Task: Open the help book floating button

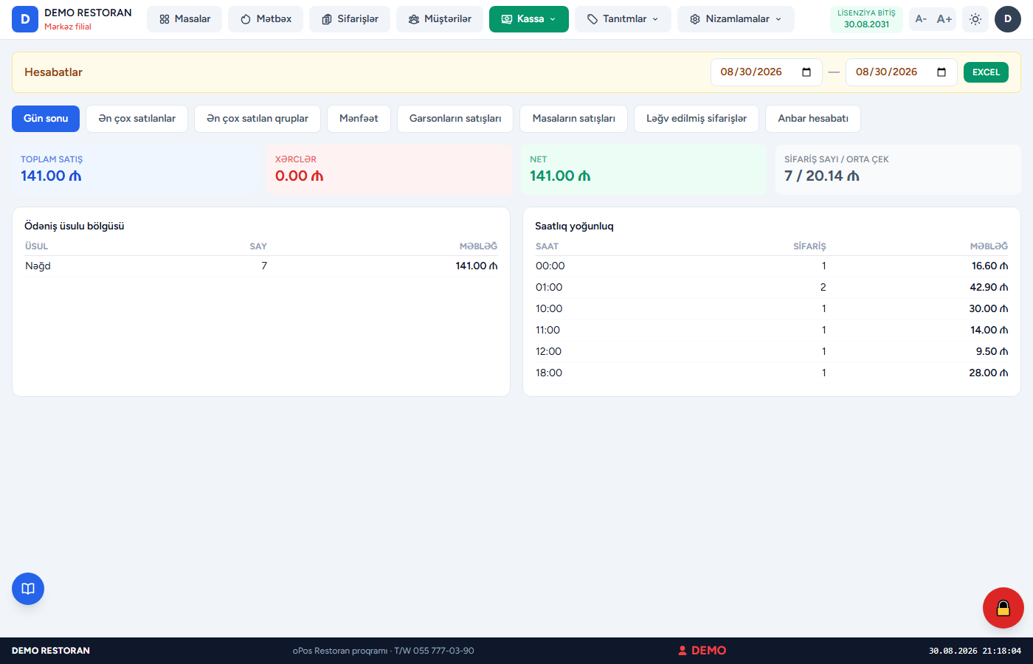Action: click(x=28, y=589)
